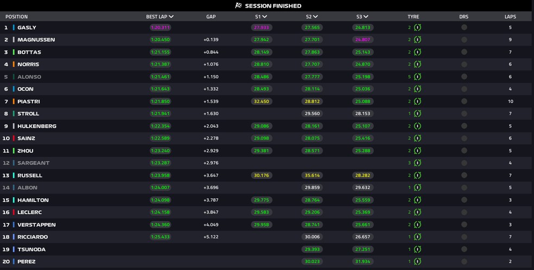Click Gasly's purple best lap 1:20.311

(160, 27)
